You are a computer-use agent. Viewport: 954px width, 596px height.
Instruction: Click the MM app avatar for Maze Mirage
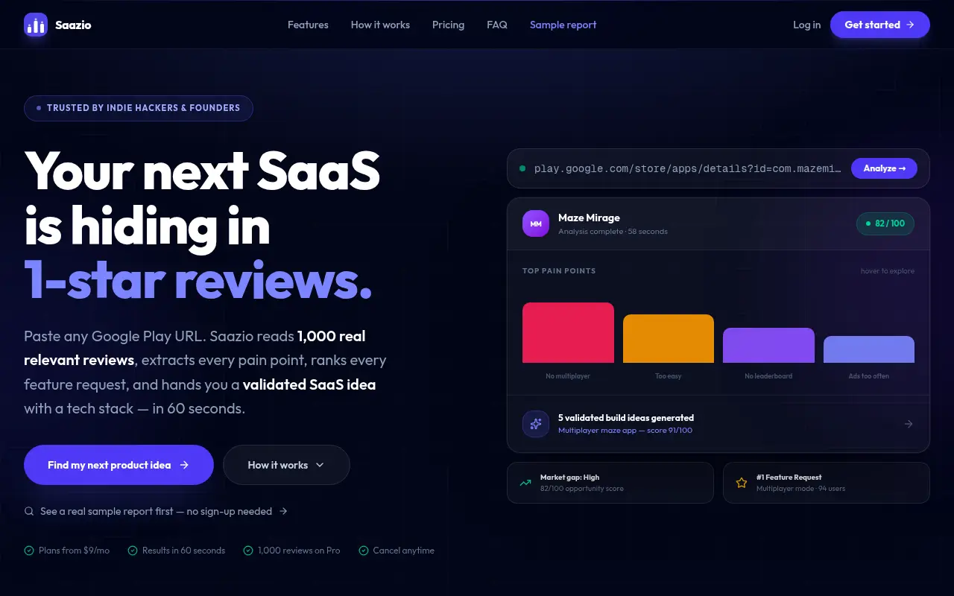coord(536,223)
